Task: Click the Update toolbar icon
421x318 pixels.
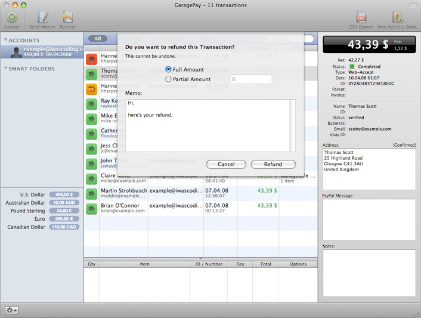Action: pyautogui.click(x=11, y=17)
